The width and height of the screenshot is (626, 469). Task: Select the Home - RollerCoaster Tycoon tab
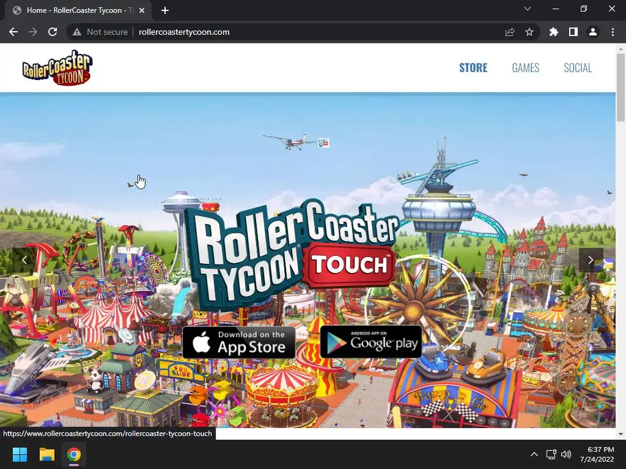(x=78, y=10)
